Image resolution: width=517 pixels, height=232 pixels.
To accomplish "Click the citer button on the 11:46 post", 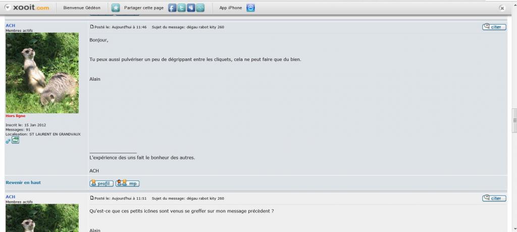I will 494,27.
